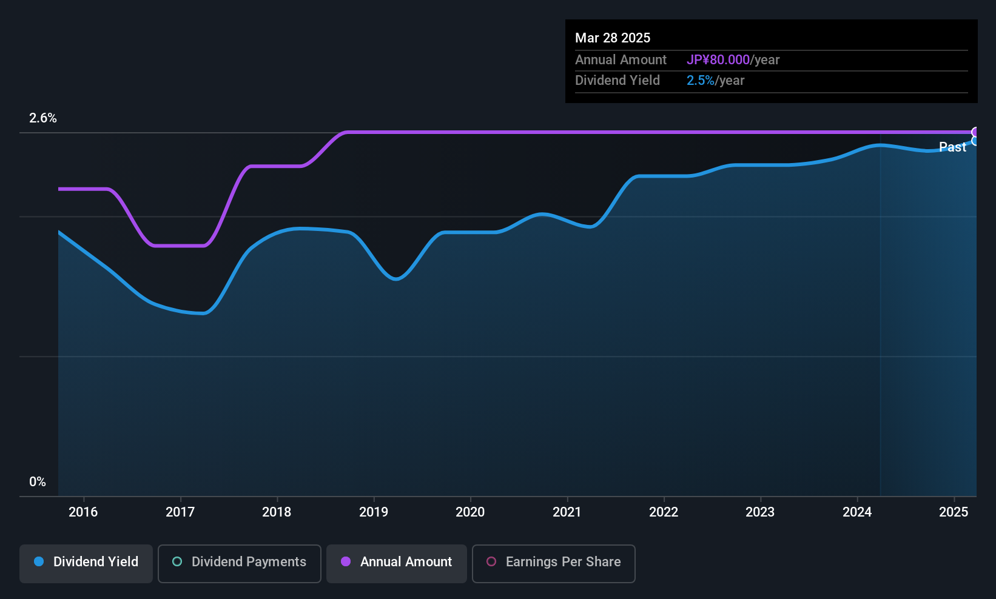
Task: Select the purple endpoint marker on Annual Amount line
Action: (975, 132)
